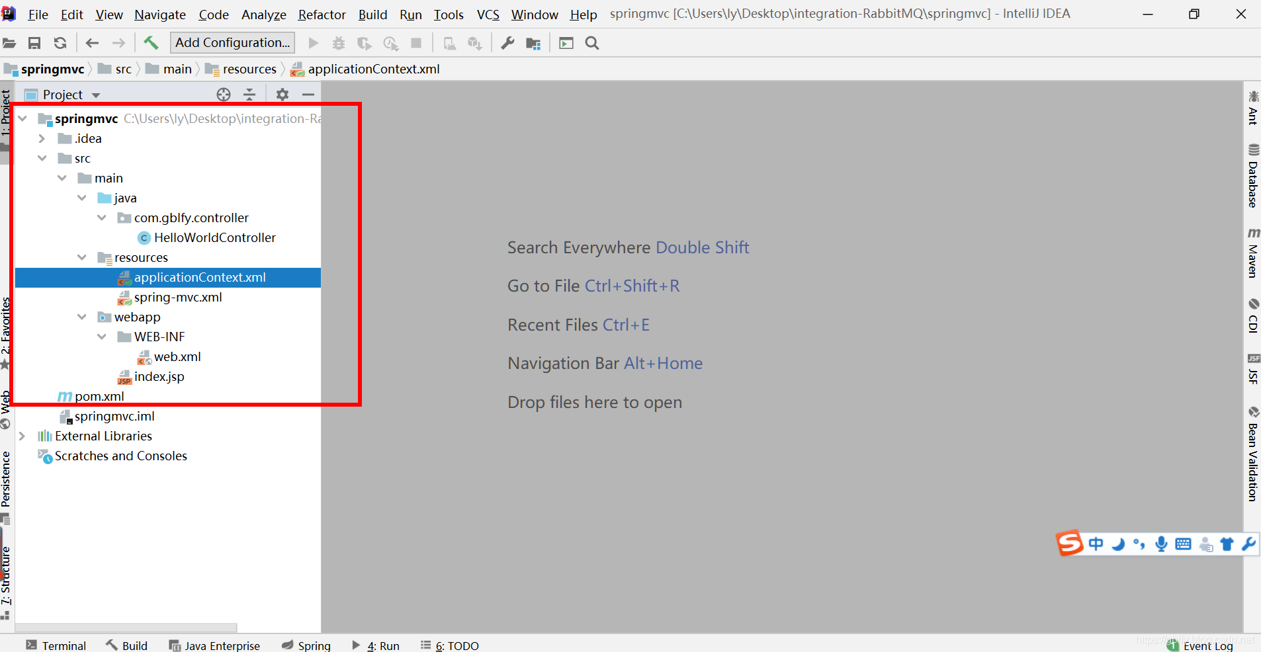Click the Run Anything toolbar icon
Viewport: 1261px width, 652px height.
pos(566,43)
